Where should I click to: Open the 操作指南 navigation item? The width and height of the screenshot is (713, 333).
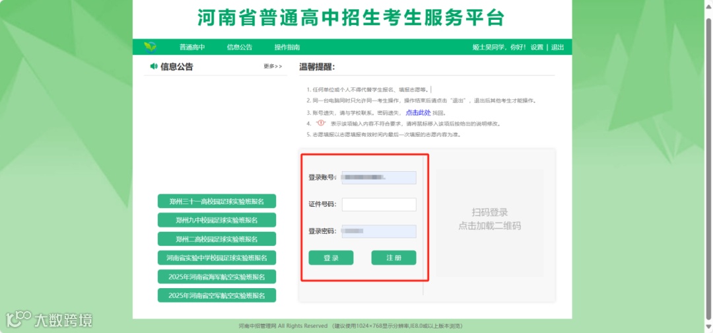tap(287, 48)
